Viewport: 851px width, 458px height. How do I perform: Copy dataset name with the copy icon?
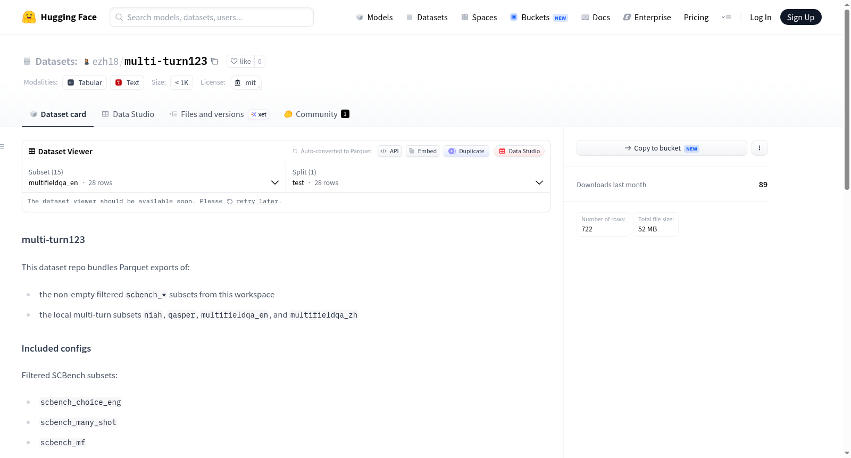tap(214, 61)
